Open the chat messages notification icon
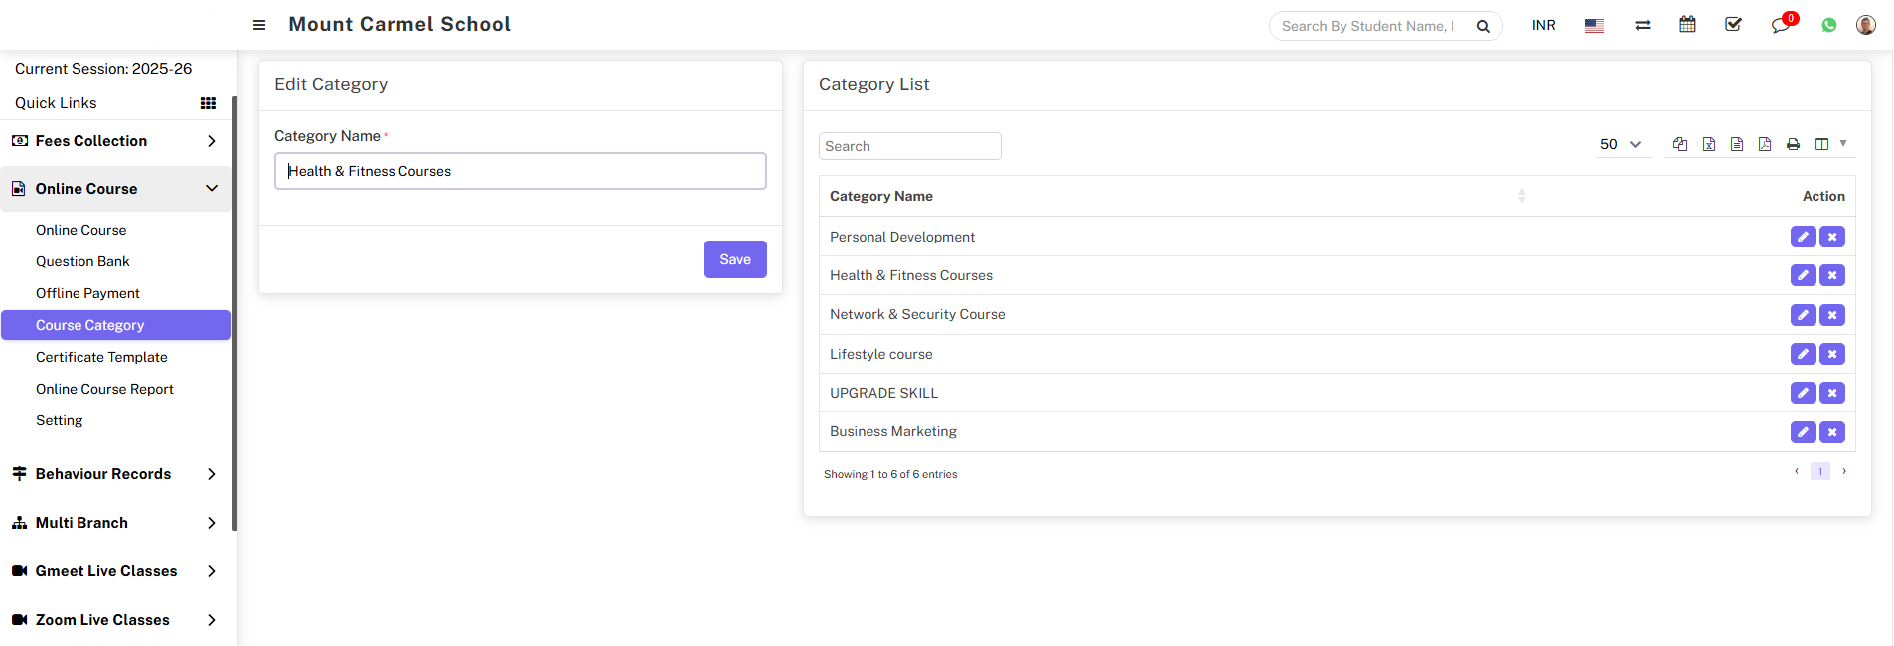This screenshot has width=1894, height=646. [x=1780, y=25]
